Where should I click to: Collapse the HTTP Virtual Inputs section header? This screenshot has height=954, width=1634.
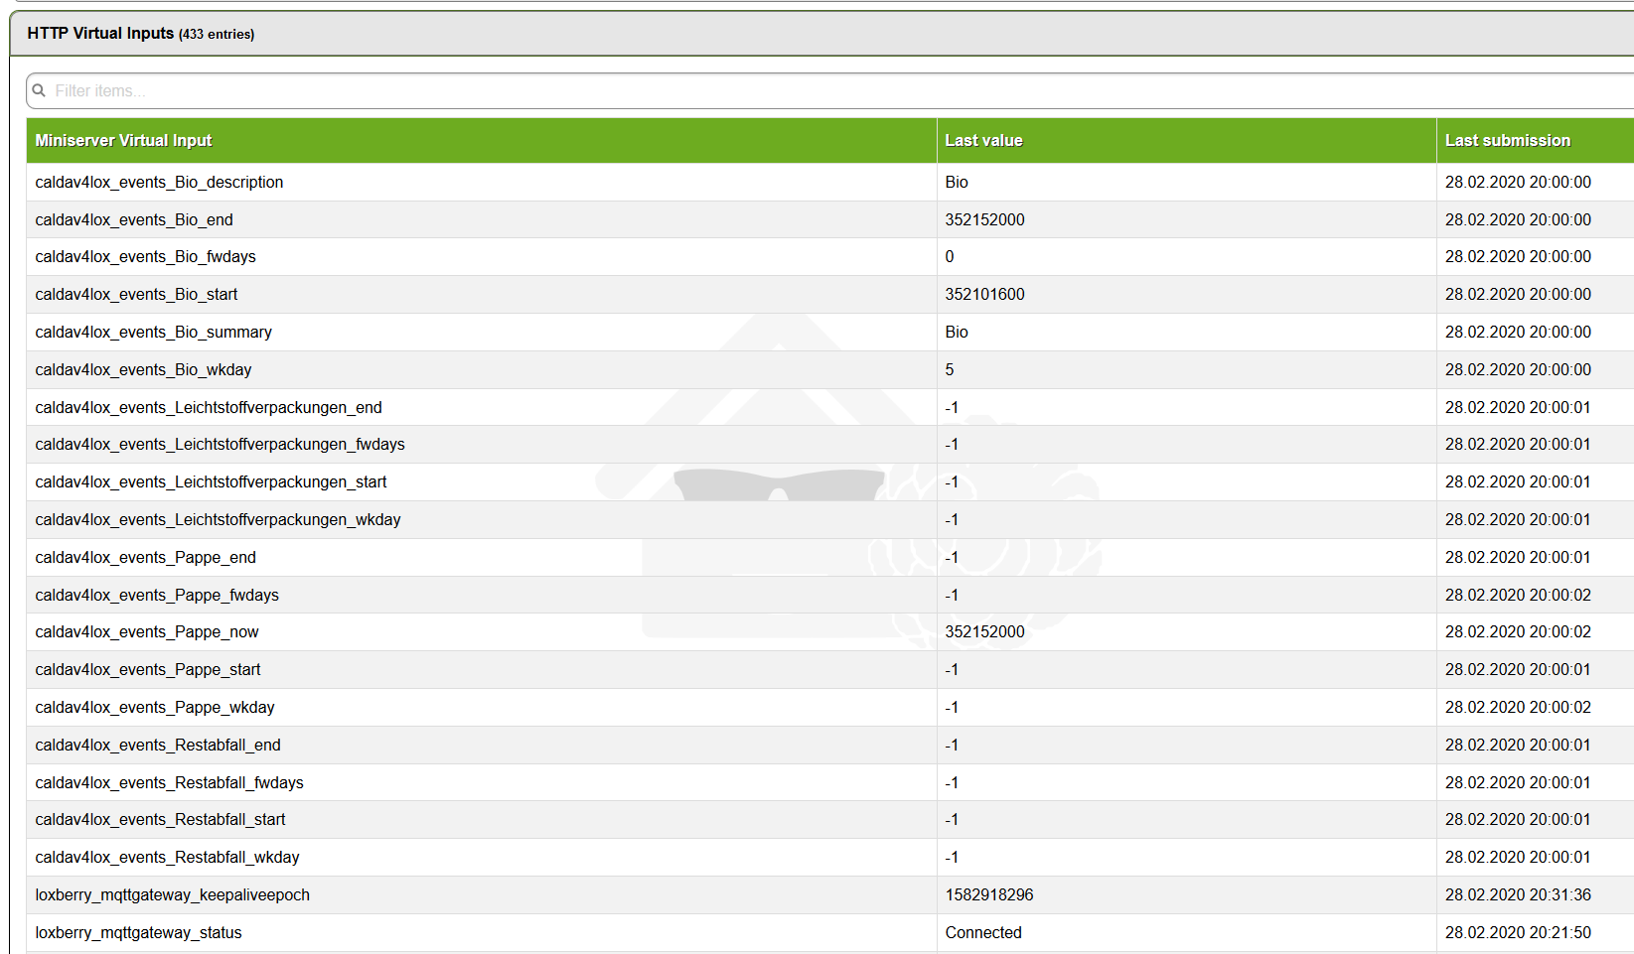coord(821,34)
